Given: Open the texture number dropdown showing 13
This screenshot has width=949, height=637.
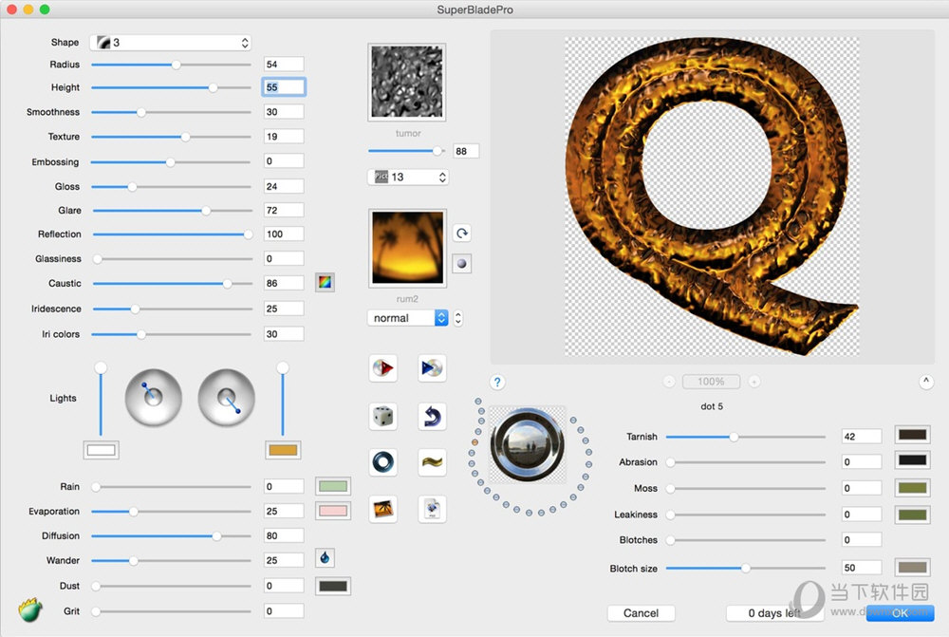Looking at the screenshot, I should (x=408, y=177).
